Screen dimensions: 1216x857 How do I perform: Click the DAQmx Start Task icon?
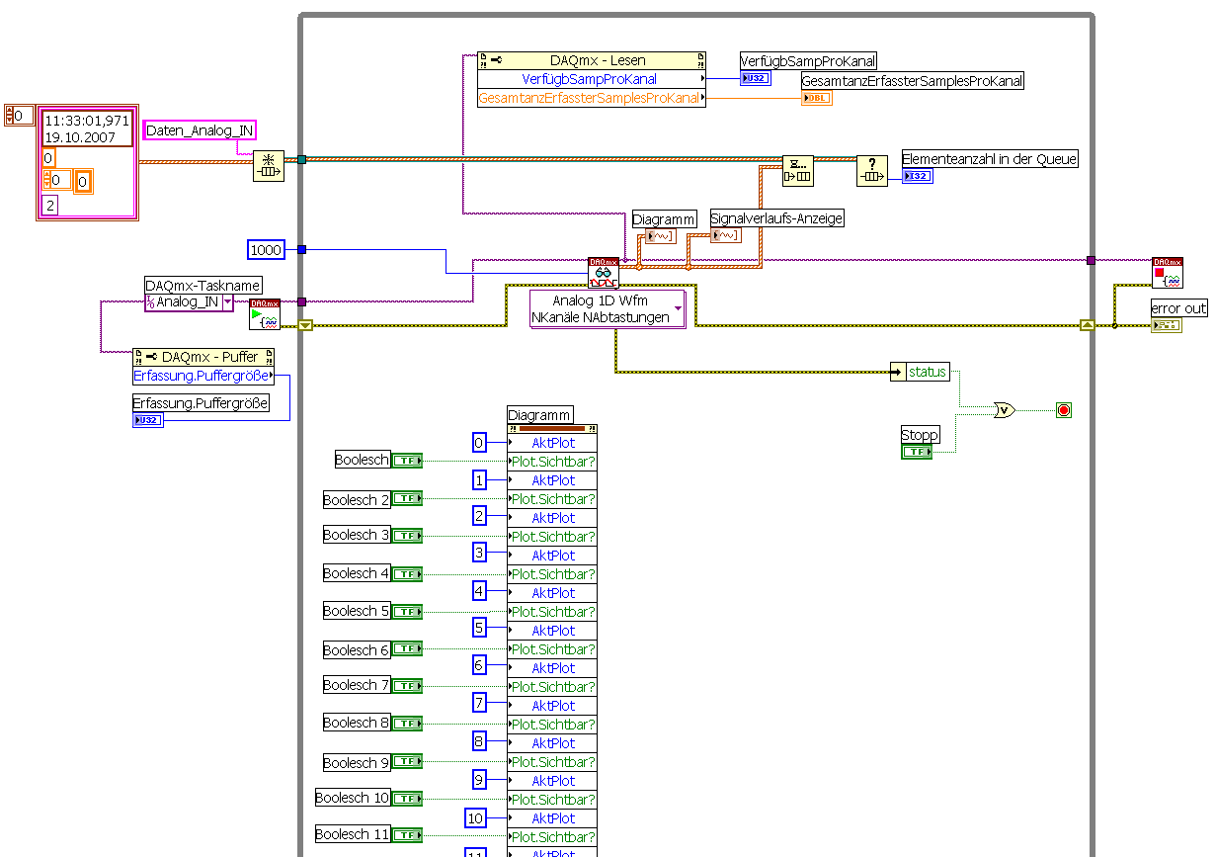[x=265, y=314]
